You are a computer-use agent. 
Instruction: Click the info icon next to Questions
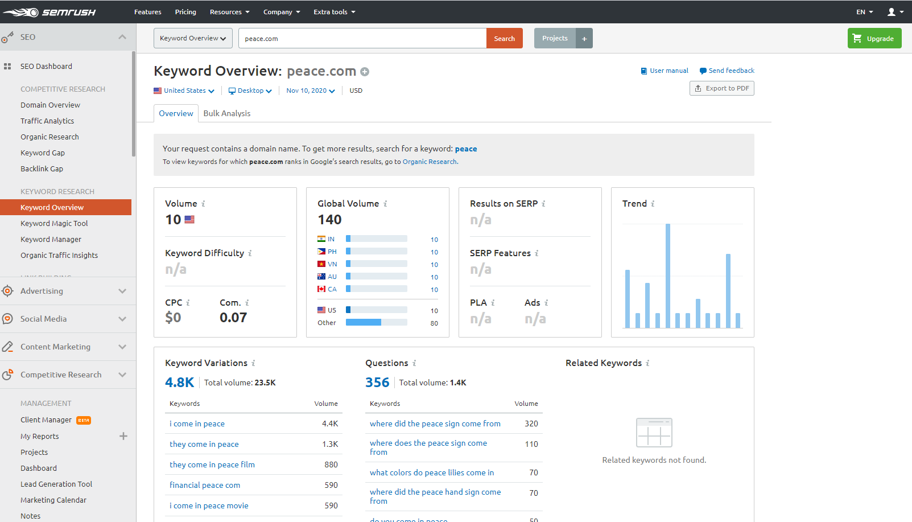pos(414,363)
